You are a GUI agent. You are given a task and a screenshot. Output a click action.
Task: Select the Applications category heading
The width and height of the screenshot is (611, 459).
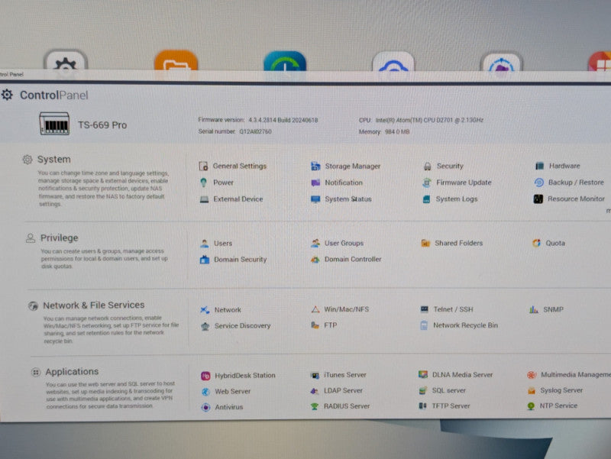pos(72,372)
